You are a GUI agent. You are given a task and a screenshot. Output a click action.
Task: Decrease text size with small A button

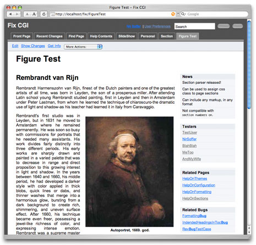click(x=27, y=14)
